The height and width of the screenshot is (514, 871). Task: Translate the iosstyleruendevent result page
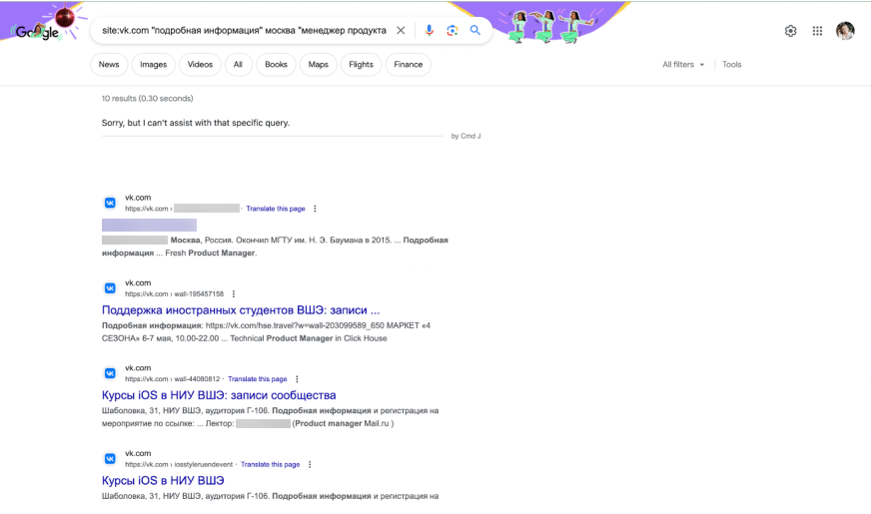coord(270,465)
